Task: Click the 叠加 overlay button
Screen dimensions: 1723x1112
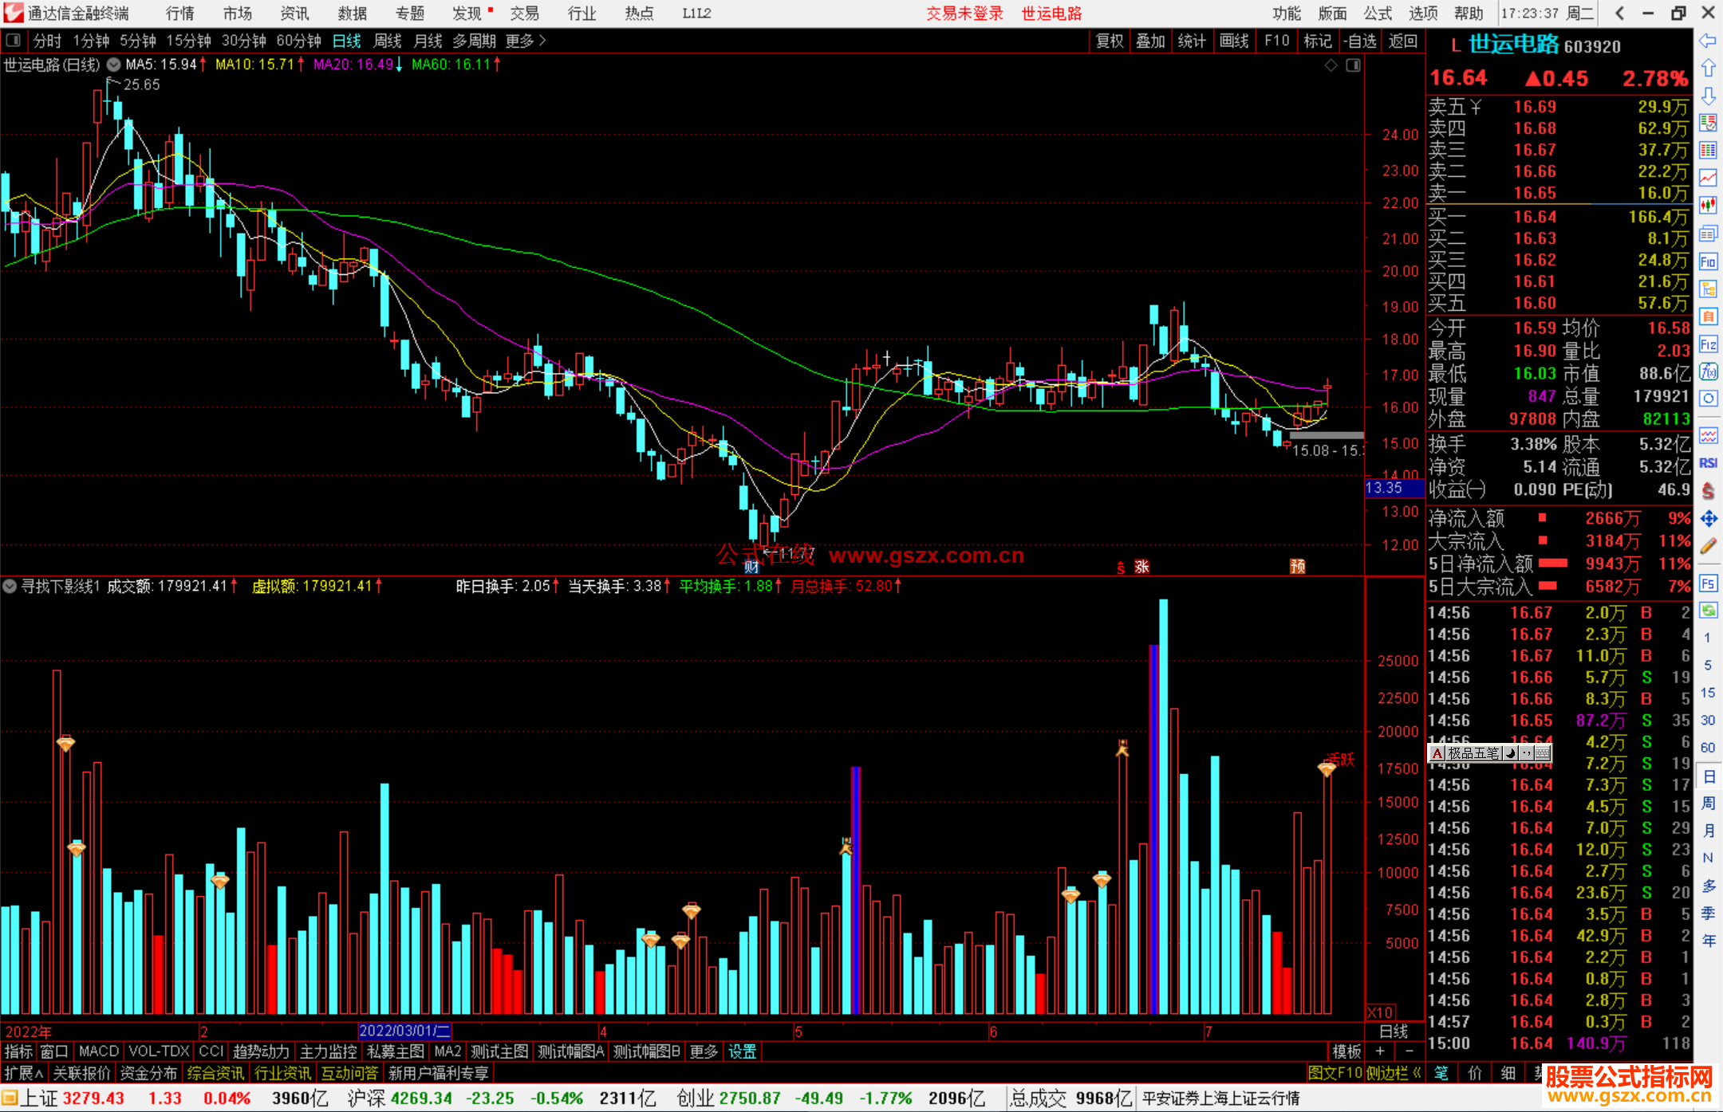Action: (x=1151, y=41)
